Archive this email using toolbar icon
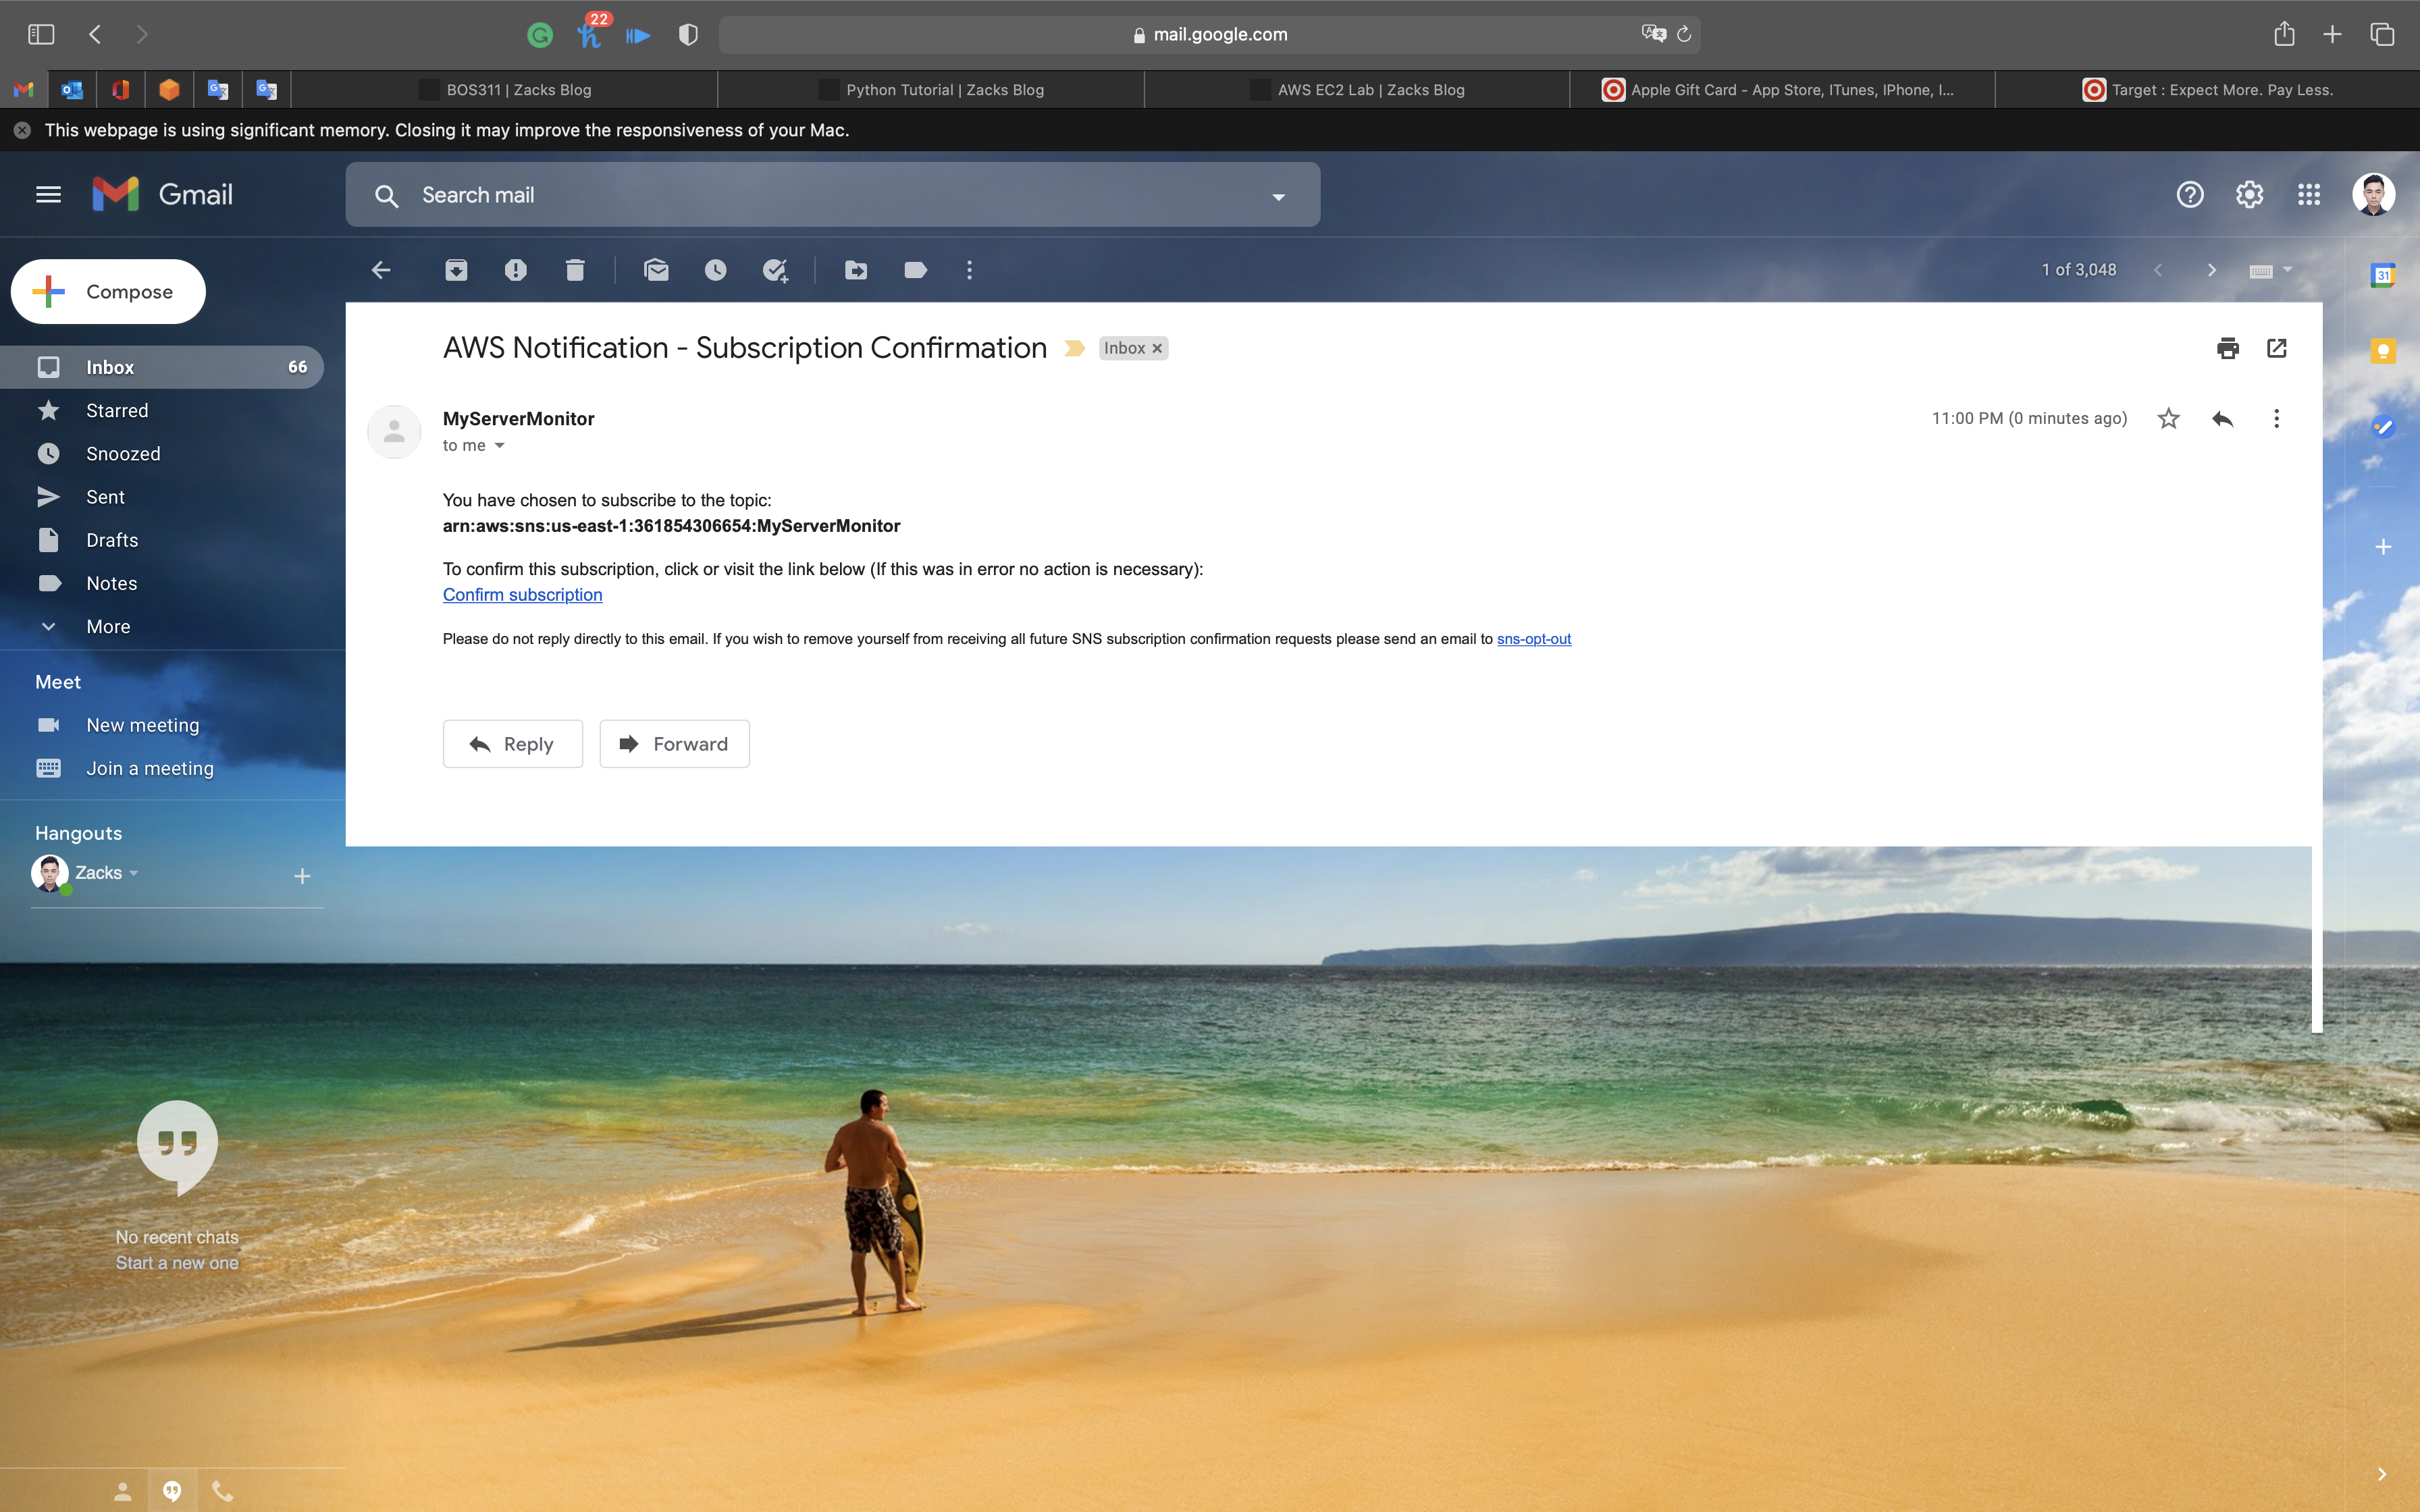Viewport: 2420px width, 1512px height. point(456,270)
